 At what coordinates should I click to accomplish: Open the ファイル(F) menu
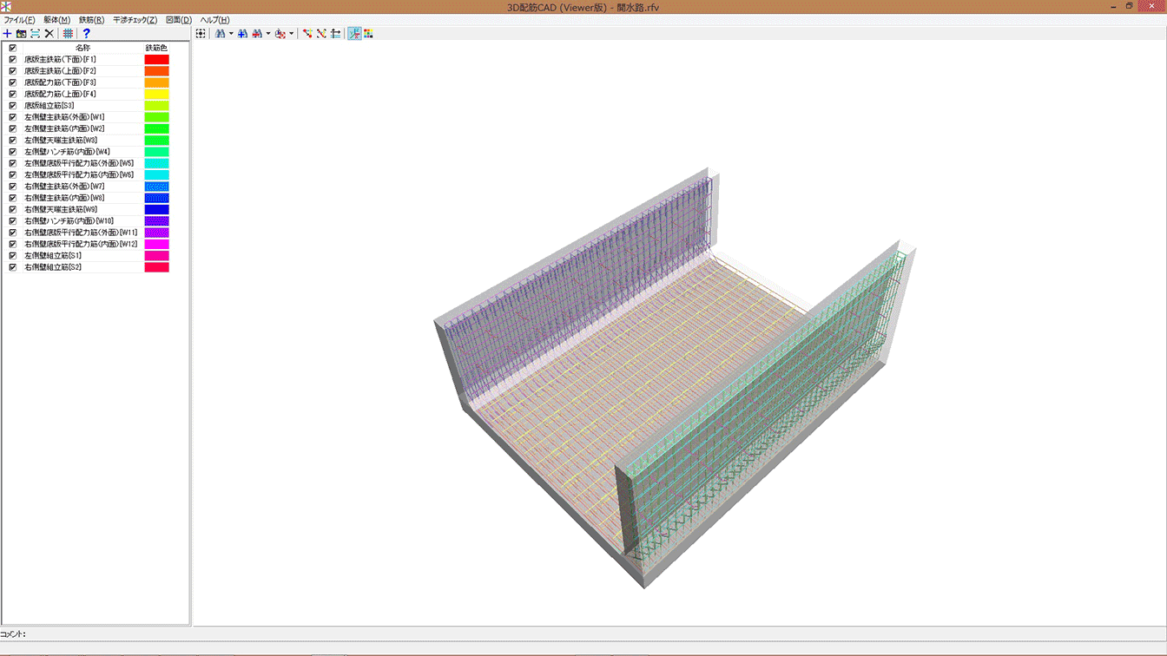click(19, 20)
